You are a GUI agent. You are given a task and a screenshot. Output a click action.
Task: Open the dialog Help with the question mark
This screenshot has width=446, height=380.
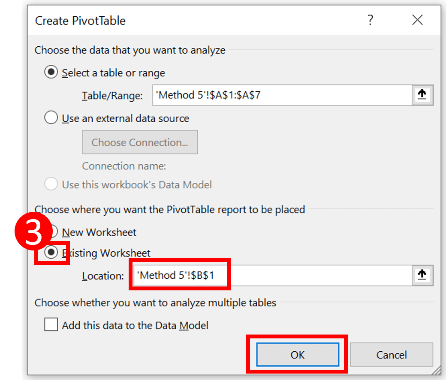tap(371, 20)
